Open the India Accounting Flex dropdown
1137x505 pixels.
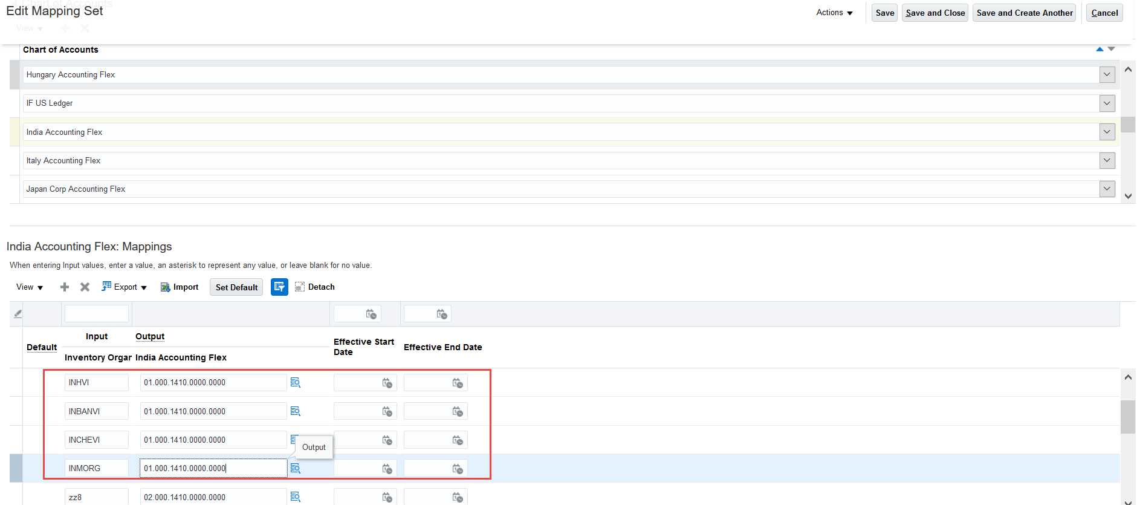point(1107,132)
